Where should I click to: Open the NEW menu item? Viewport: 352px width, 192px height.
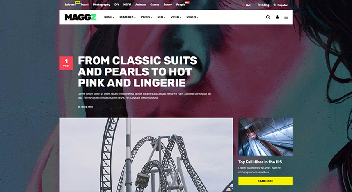[x=161, y=17]
